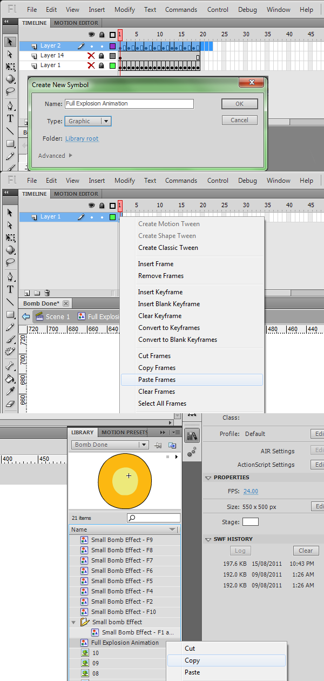This screenshot has width=324, height=681.
Task: Collapse the PROPERTIES section
Action: tap(208, 478)
